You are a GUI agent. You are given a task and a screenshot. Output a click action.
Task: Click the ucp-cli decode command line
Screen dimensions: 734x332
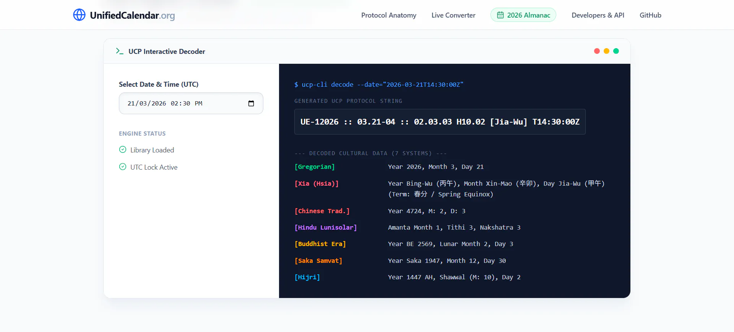[379, 84]
